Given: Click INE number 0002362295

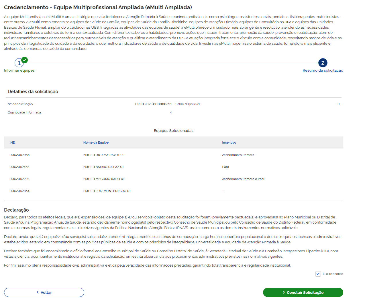Looking at the screenshot, I should (19, 179).
